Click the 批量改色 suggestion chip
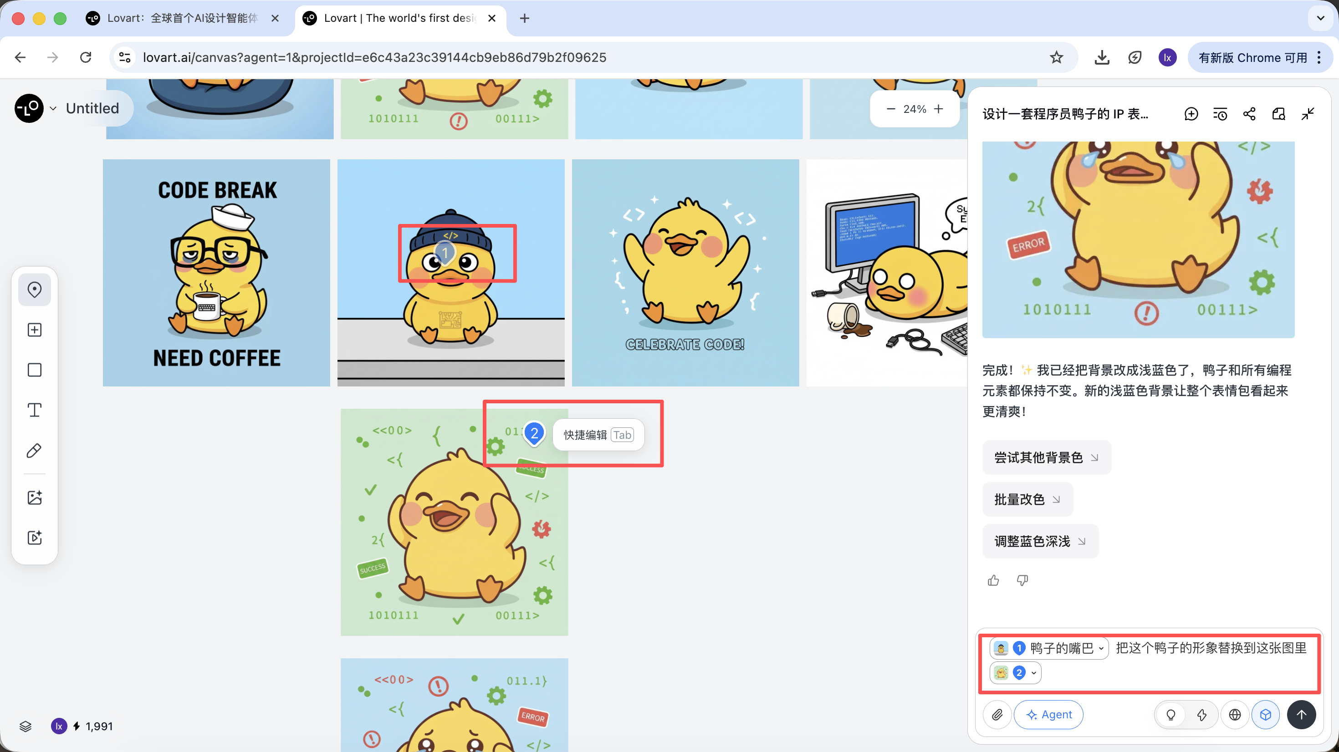This screenshot has height=752, width=1339. (x=1027, y=499)
